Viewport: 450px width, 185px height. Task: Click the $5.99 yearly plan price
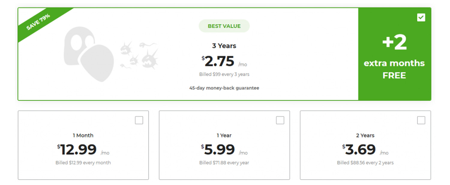pos(224,149)
